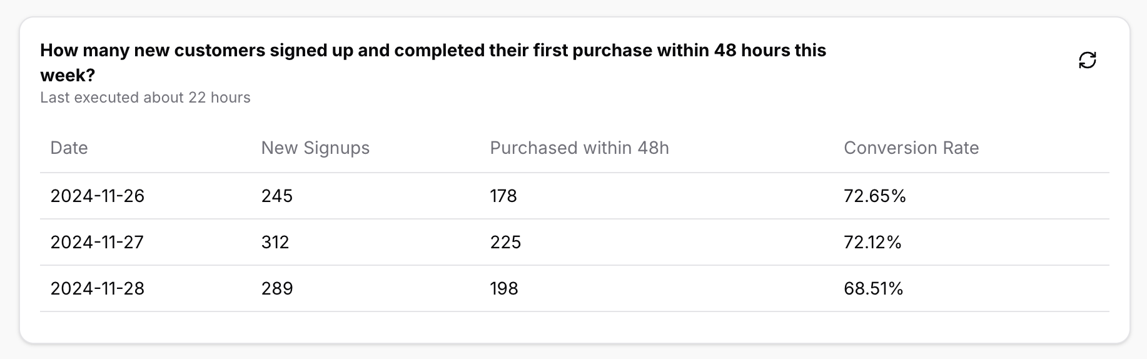This screenshot has height=359, width=1147.
Task: Select the 225 purchased cell
Action: click(x=505, y=242)
